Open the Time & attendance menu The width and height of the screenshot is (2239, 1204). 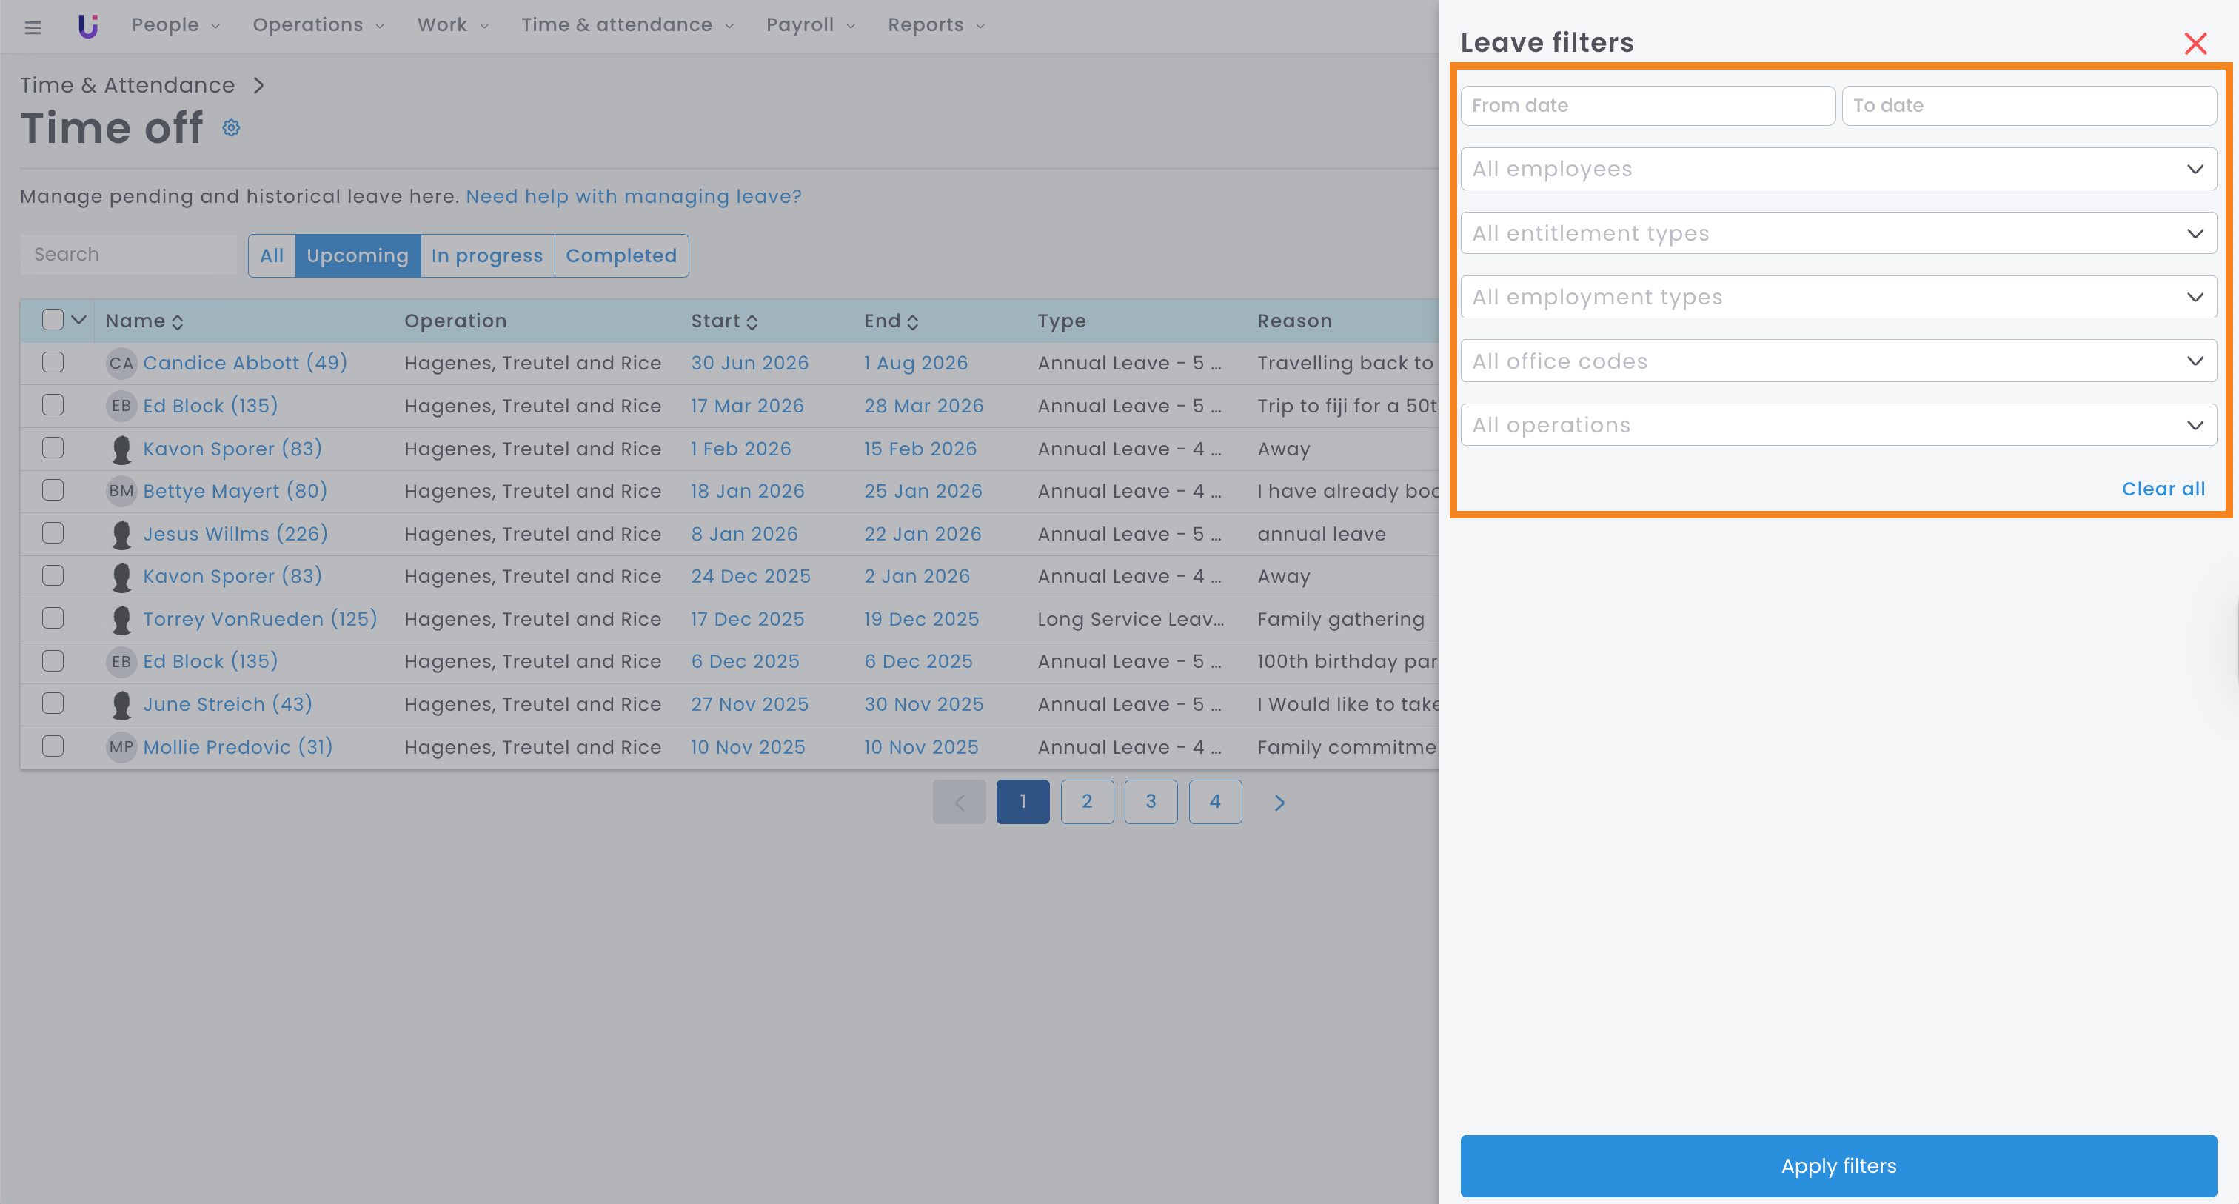point(628,25)
